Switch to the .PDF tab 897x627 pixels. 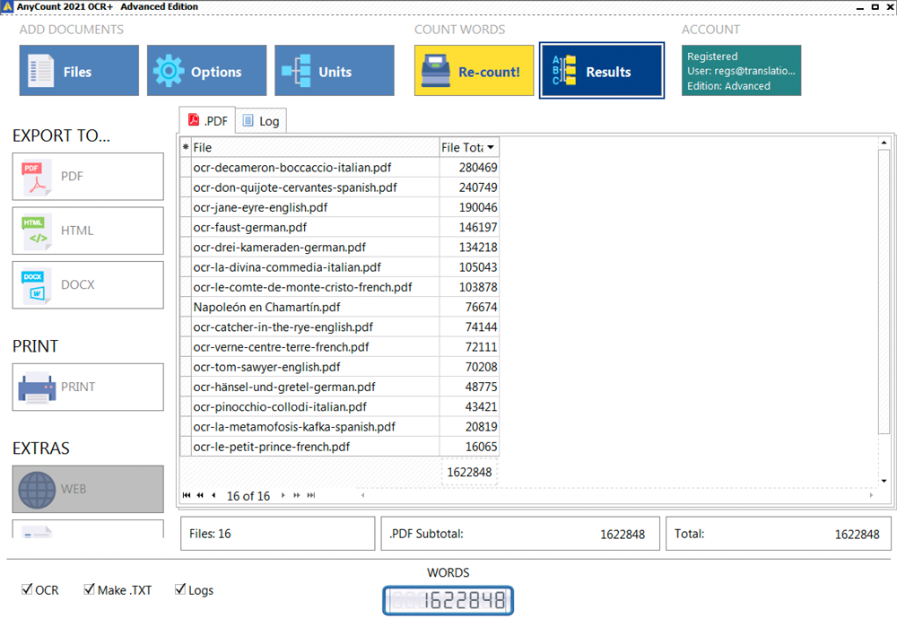click(x=207, y=121)
